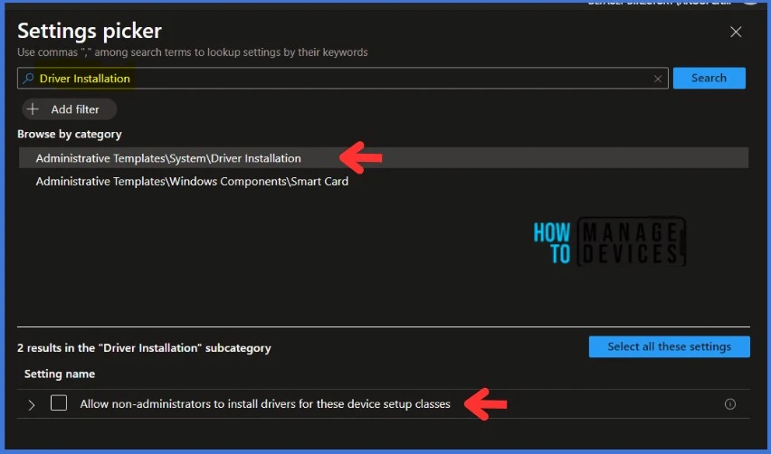The height and width of the screenshot is (454, 771).
Task: Focus the Driver Installation search field
Action: (343, 78)
